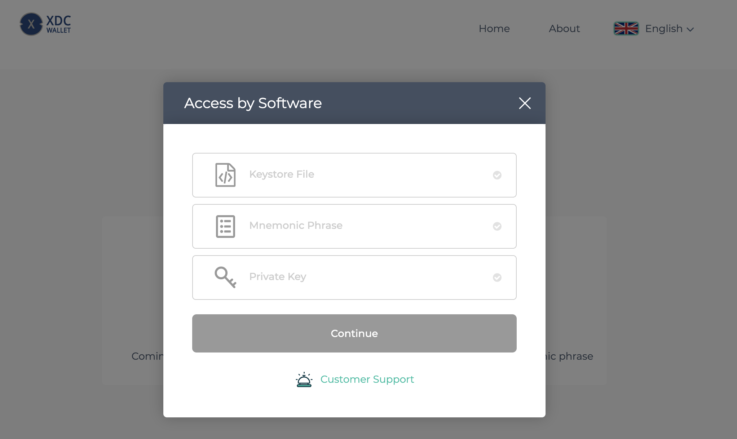The height and width of the screenshot is (439, 737).
Task: Select the Keystore File label text
Action: pyautogui.click(x=282, y=174)
